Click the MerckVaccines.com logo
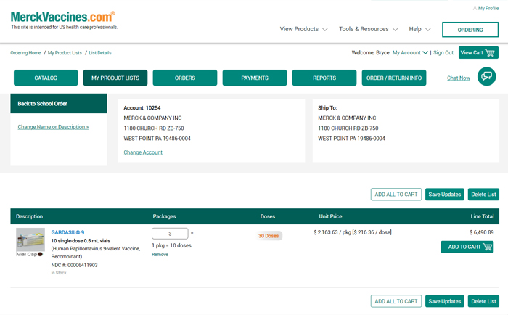The width and height of the screenshot is (508, 315). 63,17
